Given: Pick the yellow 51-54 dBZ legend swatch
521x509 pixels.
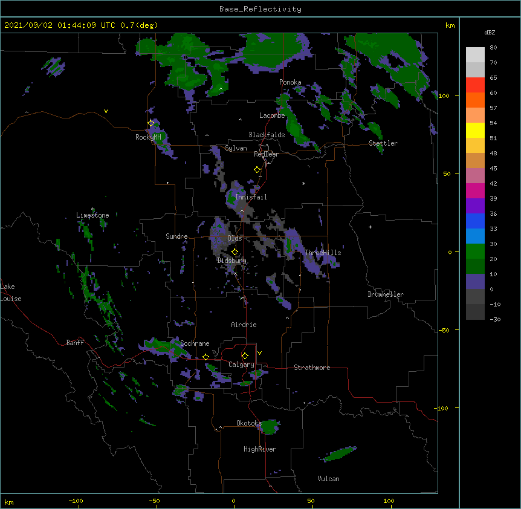Looking at the screenshot, I should (x=475, y=130).
